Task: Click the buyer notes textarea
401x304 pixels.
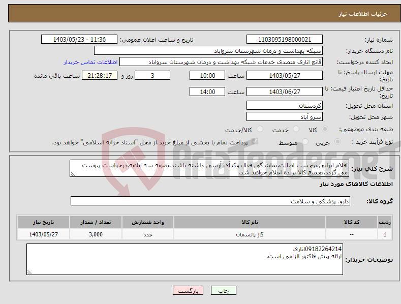Action: coord(184,259)
